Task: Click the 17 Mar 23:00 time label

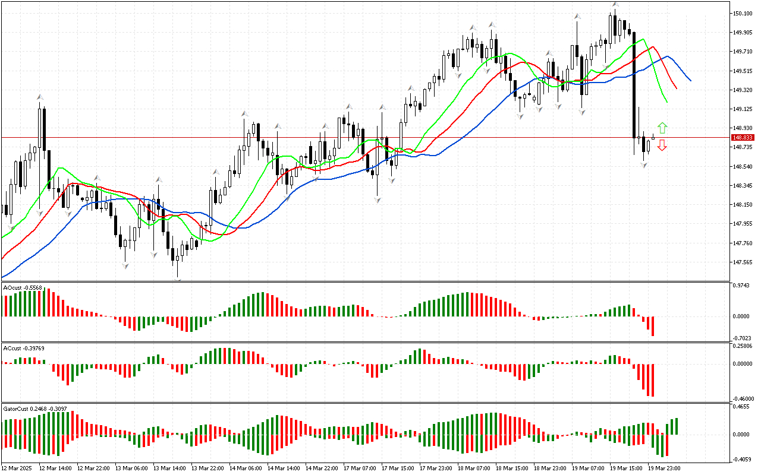Action: 436,468
